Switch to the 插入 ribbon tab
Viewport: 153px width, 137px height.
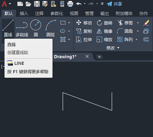(24, 14)
